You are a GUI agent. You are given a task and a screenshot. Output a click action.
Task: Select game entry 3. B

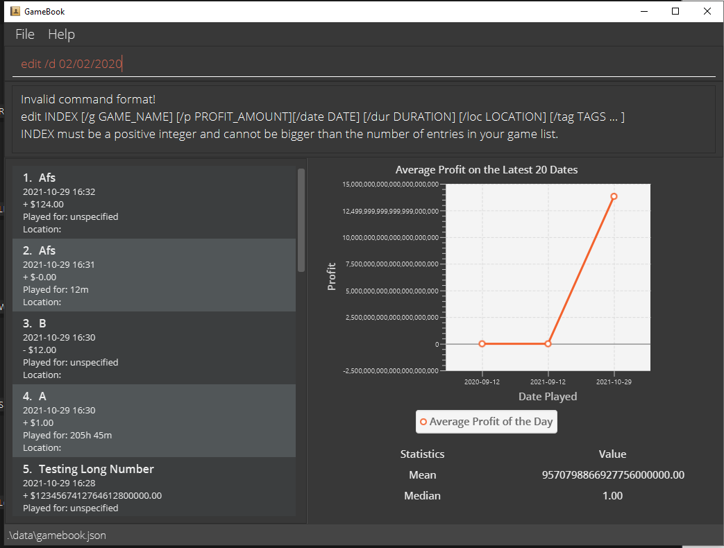pyautogui.click(x=154, y=348)
